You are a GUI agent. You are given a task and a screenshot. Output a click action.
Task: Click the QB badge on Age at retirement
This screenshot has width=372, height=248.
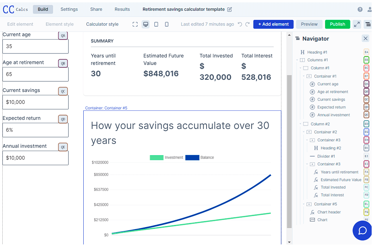click(x=63, y=64)
